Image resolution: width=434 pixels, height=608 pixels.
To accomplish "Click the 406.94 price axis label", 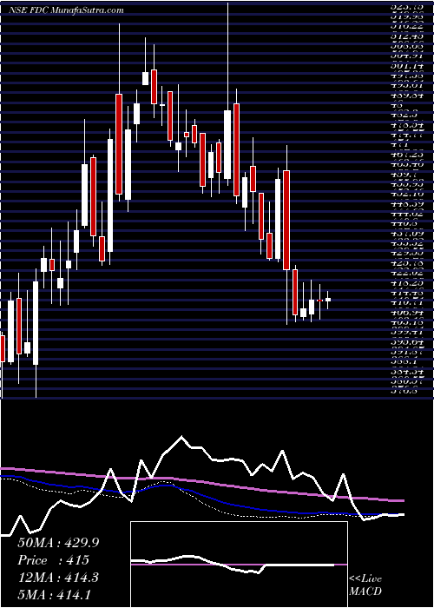I will pos(406,313).
